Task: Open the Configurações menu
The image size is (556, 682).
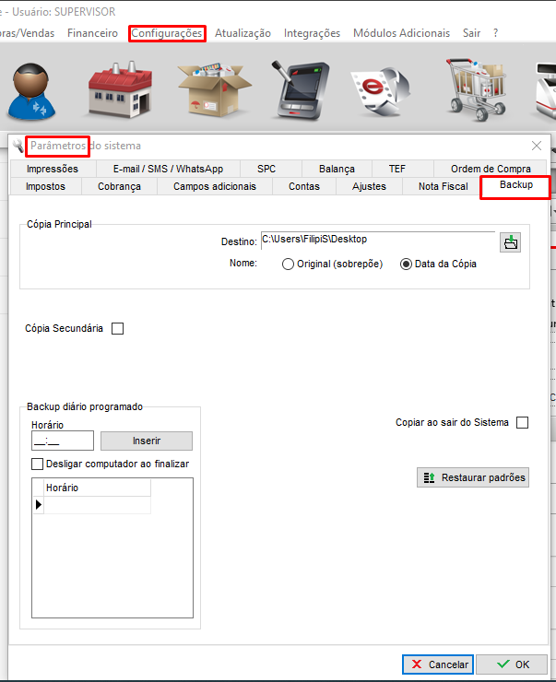Action: point(167,33)
